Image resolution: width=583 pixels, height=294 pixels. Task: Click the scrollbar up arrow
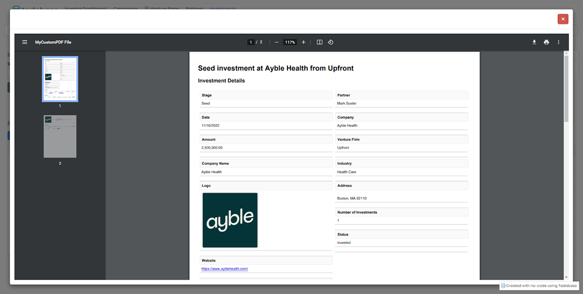tap(566, 54)
